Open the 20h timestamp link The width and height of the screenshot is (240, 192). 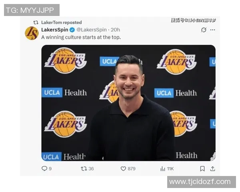point(115,30)
